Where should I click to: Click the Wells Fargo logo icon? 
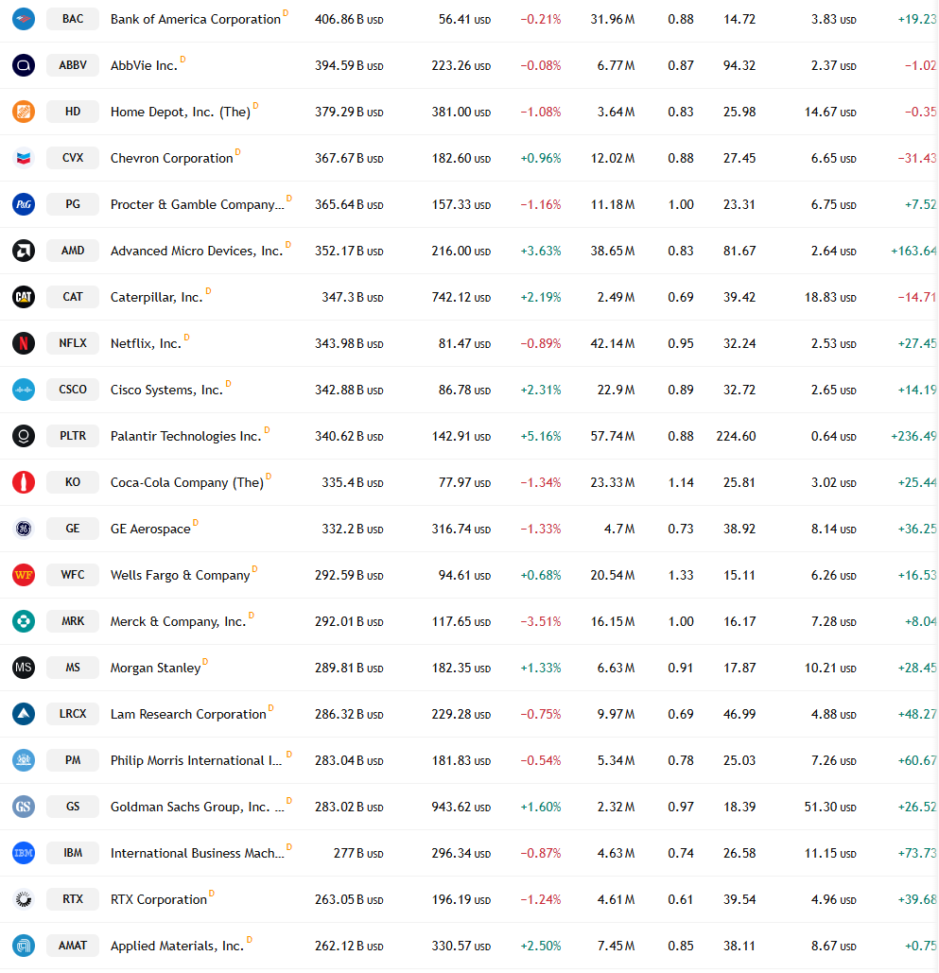click(x=24, y=575)
